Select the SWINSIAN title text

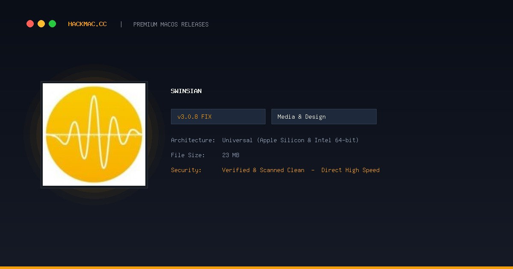click(x=186, y=91)
